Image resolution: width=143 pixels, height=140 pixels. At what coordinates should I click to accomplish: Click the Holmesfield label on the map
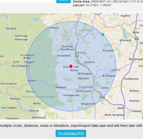point(64,55)
